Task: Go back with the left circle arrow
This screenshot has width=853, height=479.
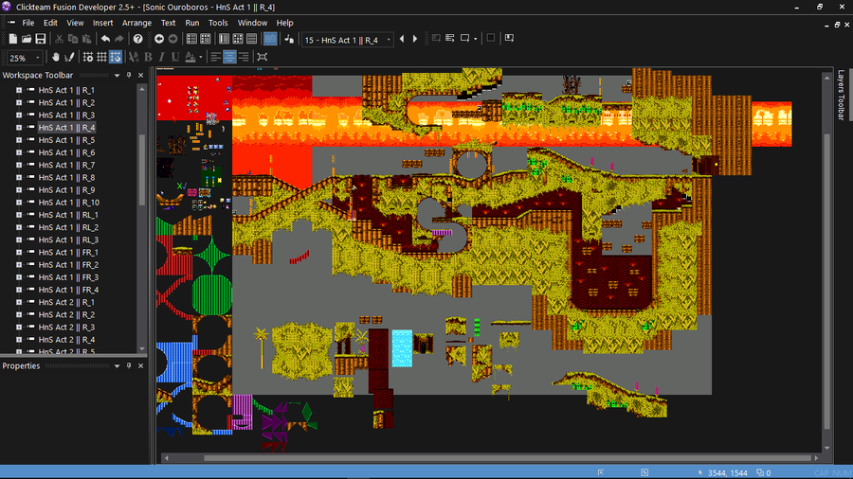Action: [x=159, y=39]
